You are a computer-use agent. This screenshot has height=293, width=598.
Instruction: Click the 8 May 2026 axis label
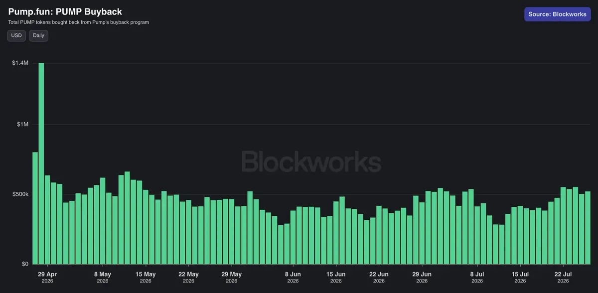pyautogui.click(x=102, y=277)
